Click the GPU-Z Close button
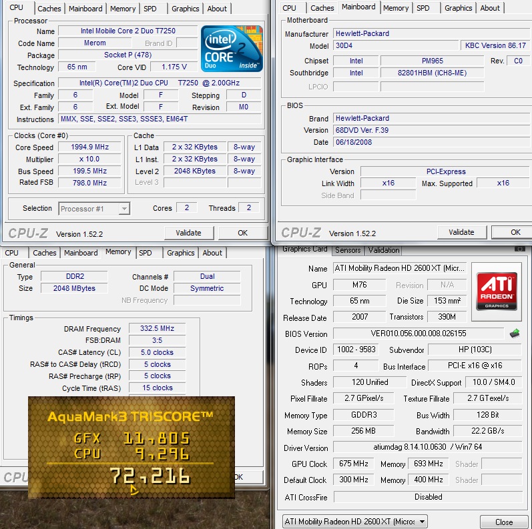This screenshot has width=532, height=529. tap(505, 522)
